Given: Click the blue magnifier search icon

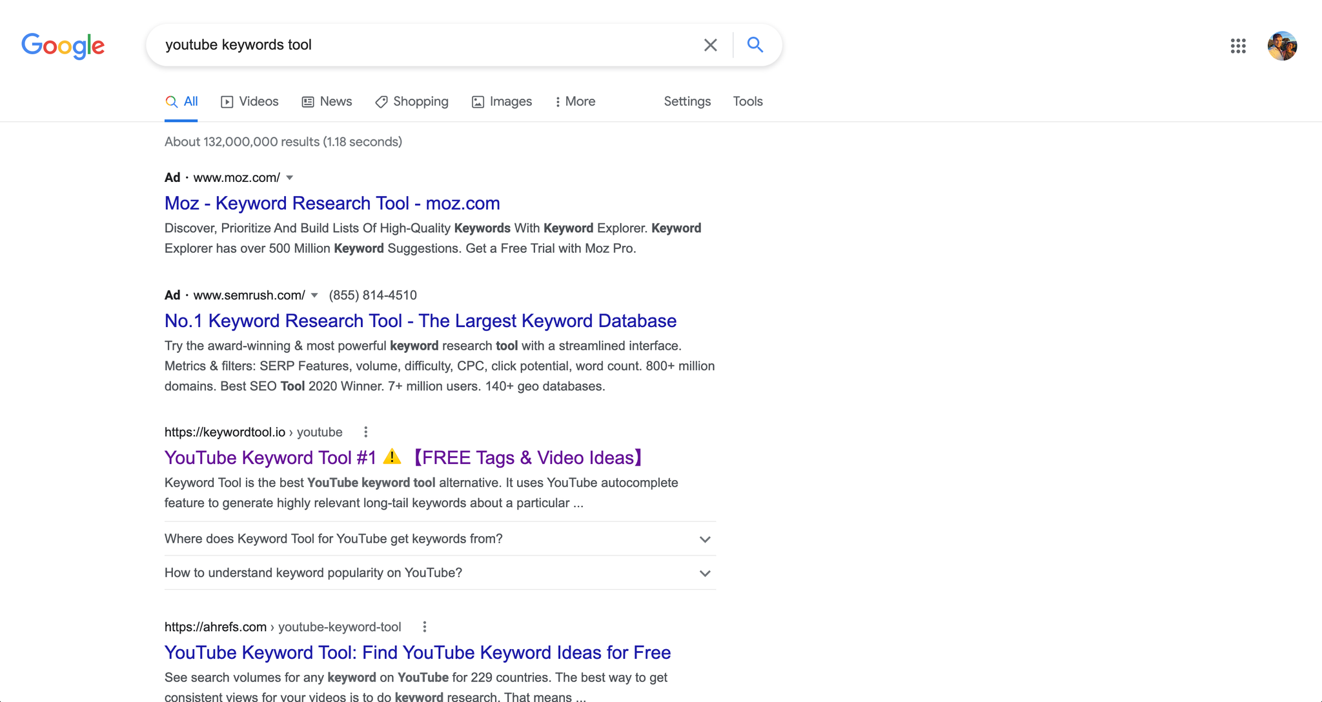Looking at the screenshot, I should (755, 45).
